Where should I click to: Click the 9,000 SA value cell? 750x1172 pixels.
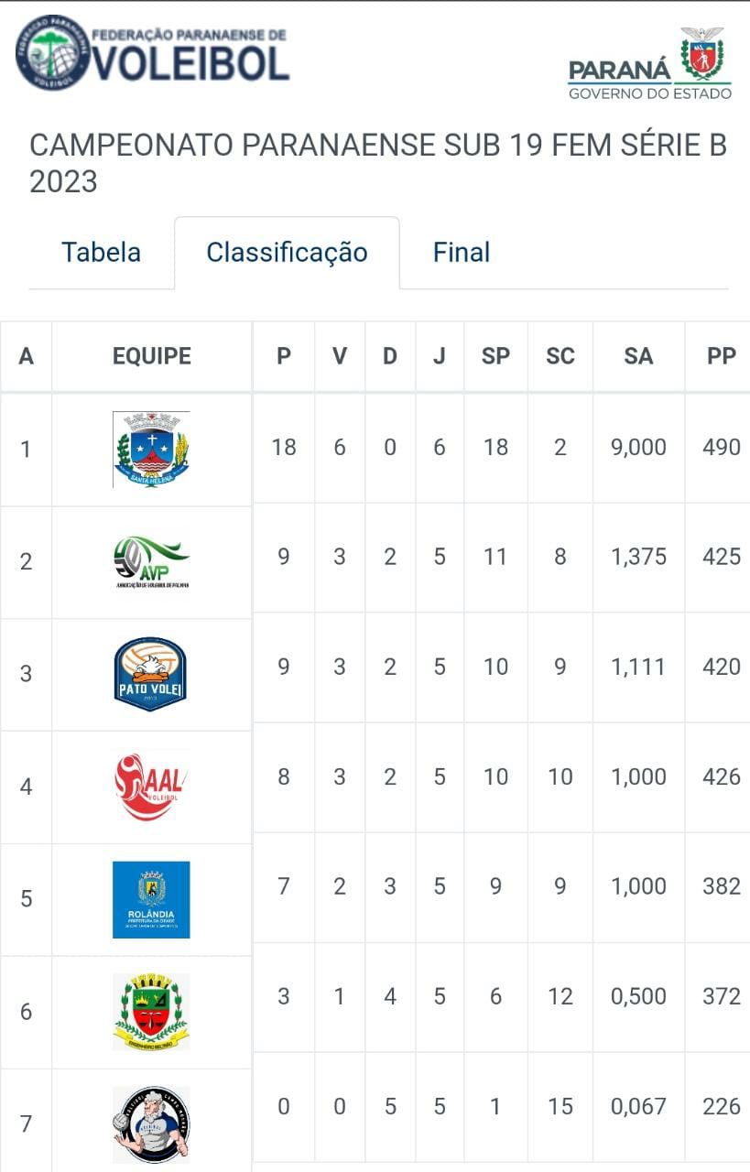[x=638, y=448]
